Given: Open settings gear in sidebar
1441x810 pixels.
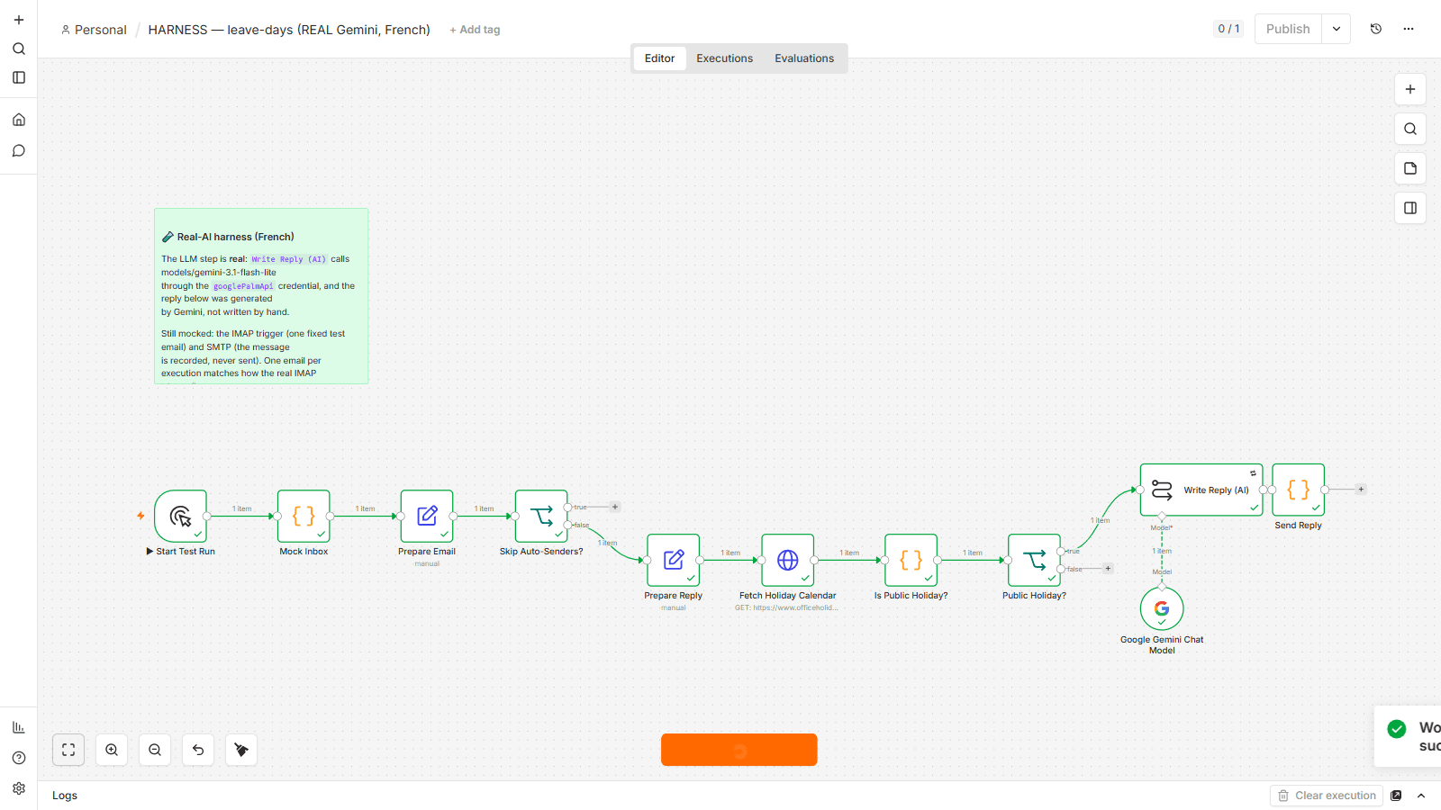Looking at the screenshot, I should tap(19, 788).
